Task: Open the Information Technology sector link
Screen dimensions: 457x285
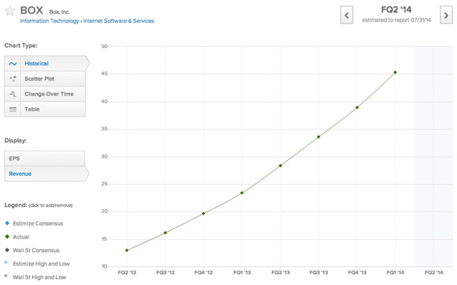Action: coord(49,21)
